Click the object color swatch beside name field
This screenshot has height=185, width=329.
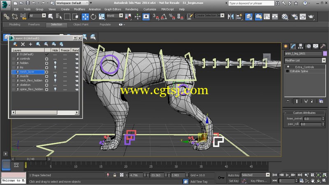(x=325, y=53)
